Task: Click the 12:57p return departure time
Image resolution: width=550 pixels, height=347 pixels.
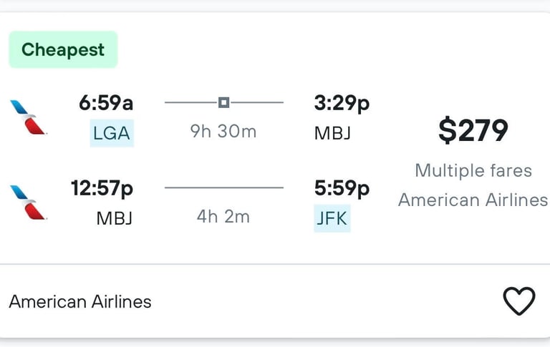Action: (102, 189)
